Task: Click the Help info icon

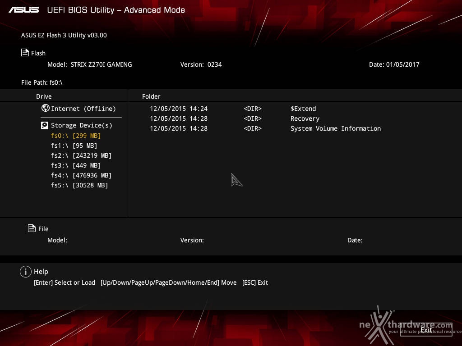Action: (26, 272)
